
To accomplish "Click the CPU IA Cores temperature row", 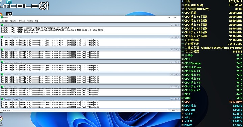I will click(212, 67).
